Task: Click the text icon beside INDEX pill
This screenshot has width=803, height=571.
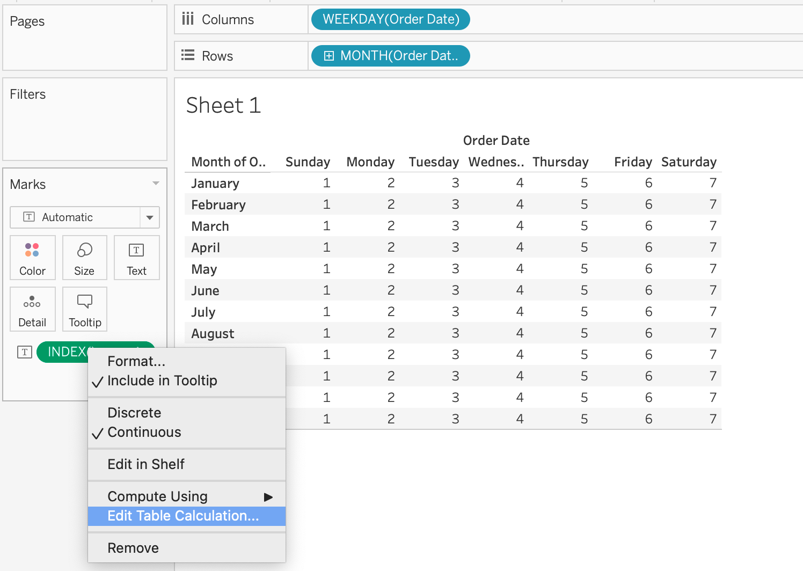Action: [x=25, y=352]
